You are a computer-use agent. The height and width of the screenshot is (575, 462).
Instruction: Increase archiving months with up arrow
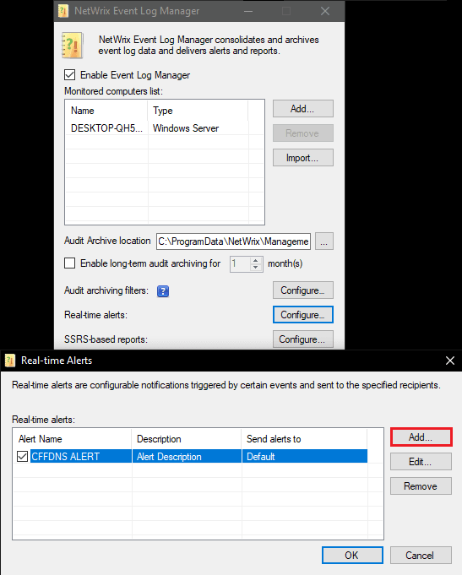256,261
